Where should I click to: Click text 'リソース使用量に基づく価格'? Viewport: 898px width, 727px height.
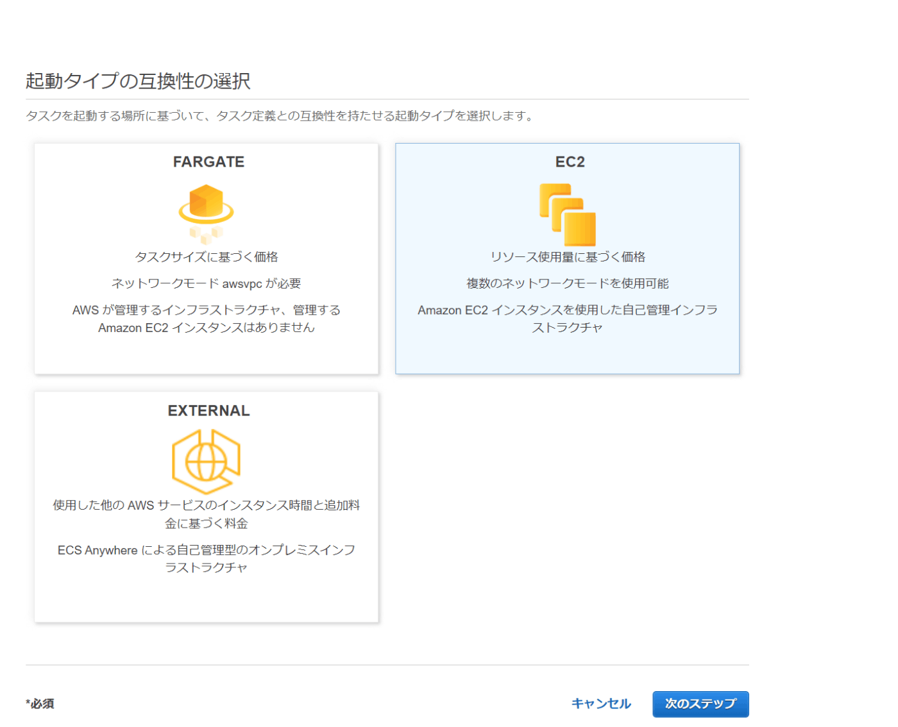pos(568,257)
